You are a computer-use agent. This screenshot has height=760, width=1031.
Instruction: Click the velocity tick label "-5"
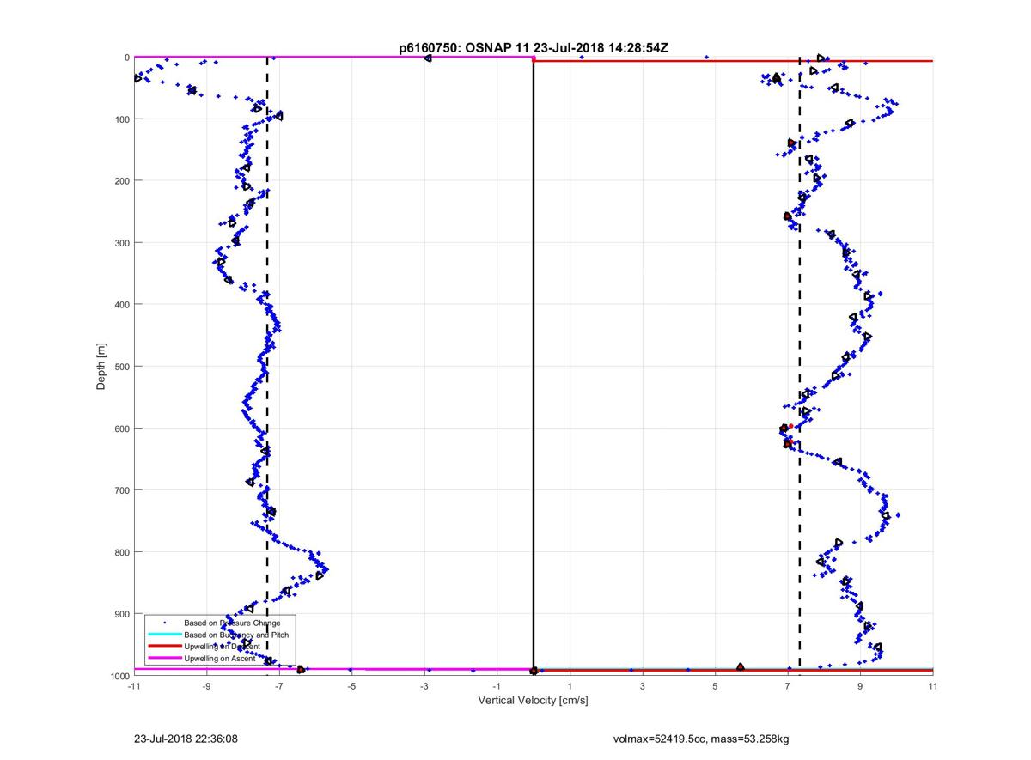(x=351, y=686)
